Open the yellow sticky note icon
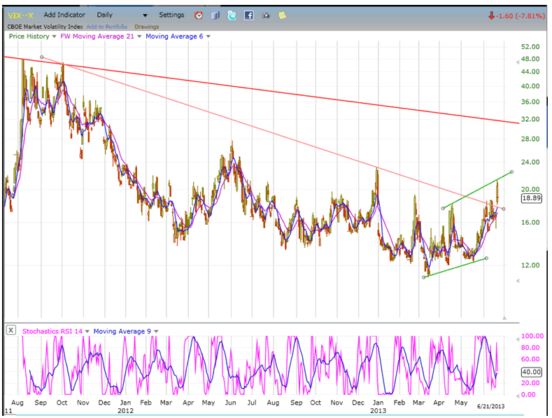Image resolution: width=552 pixels, height=418 pixels. pos(282,15)
